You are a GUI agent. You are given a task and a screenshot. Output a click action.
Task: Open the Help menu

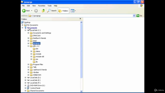click(x=55, y=6)
